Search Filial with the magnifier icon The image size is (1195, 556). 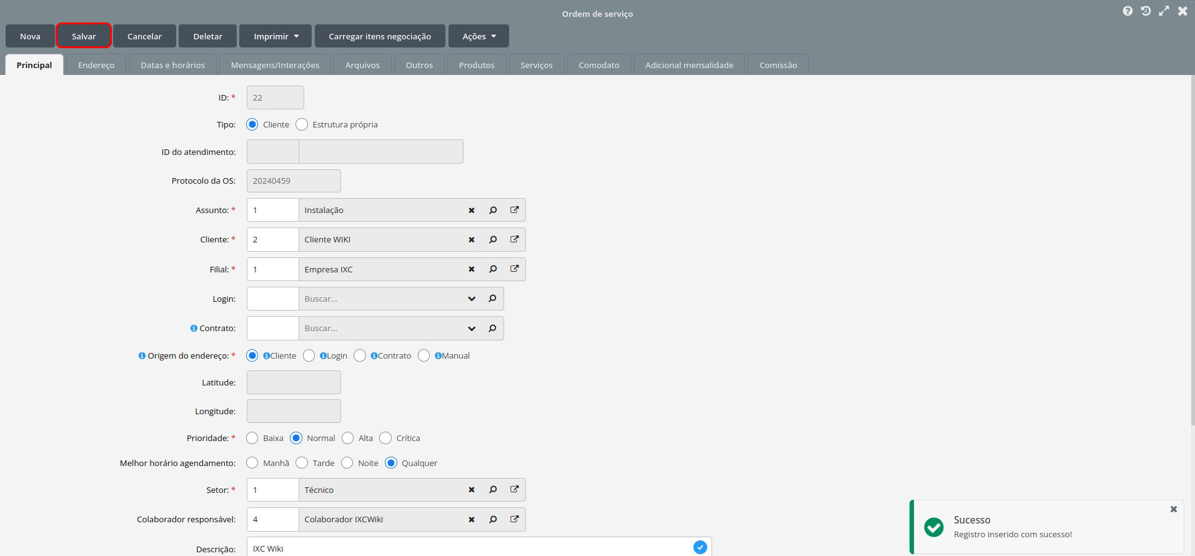tap(493, 269)
